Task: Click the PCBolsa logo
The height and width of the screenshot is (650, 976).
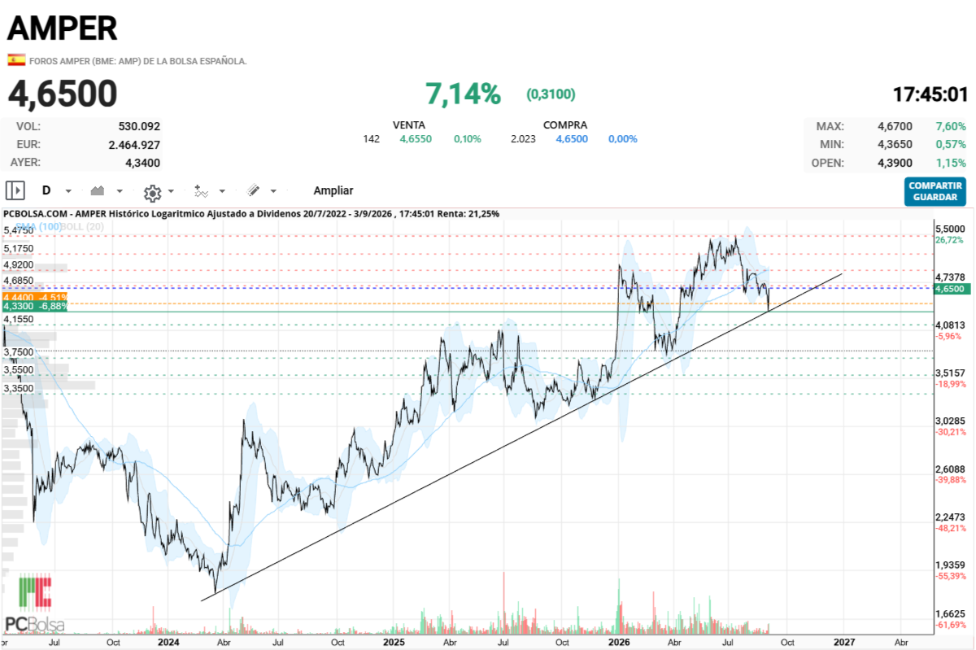Action: tap(34, 604)
